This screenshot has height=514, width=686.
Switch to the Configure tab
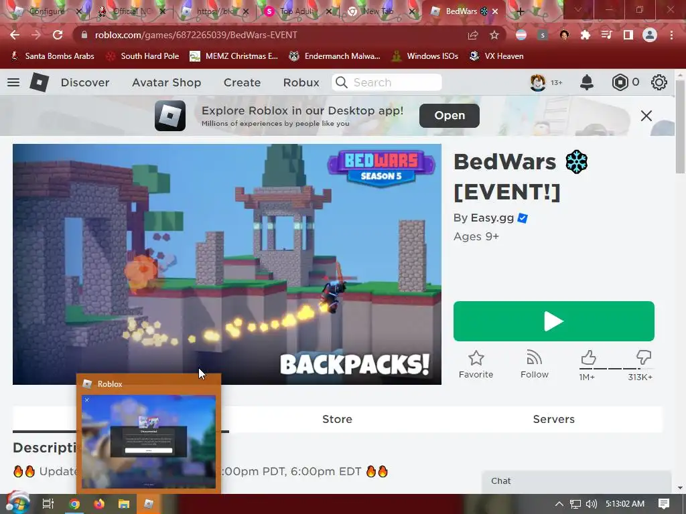click(x=46, y=11)
